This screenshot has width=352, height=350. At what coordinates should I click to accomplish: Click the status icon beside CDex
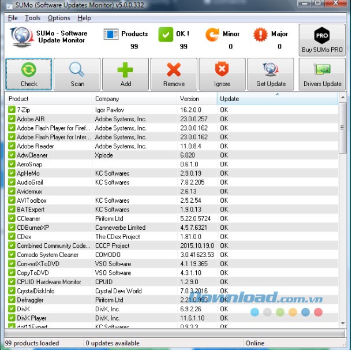(12, 236)
